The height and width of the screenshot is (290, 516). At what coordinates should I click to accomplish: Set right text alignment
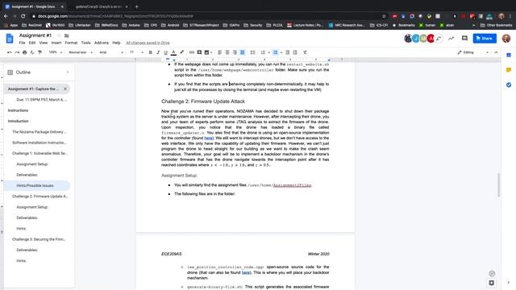tap(235, 52)
